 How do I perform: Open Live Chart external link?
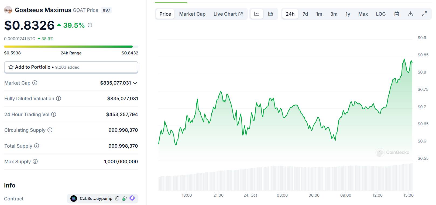[x=228, y=14]
